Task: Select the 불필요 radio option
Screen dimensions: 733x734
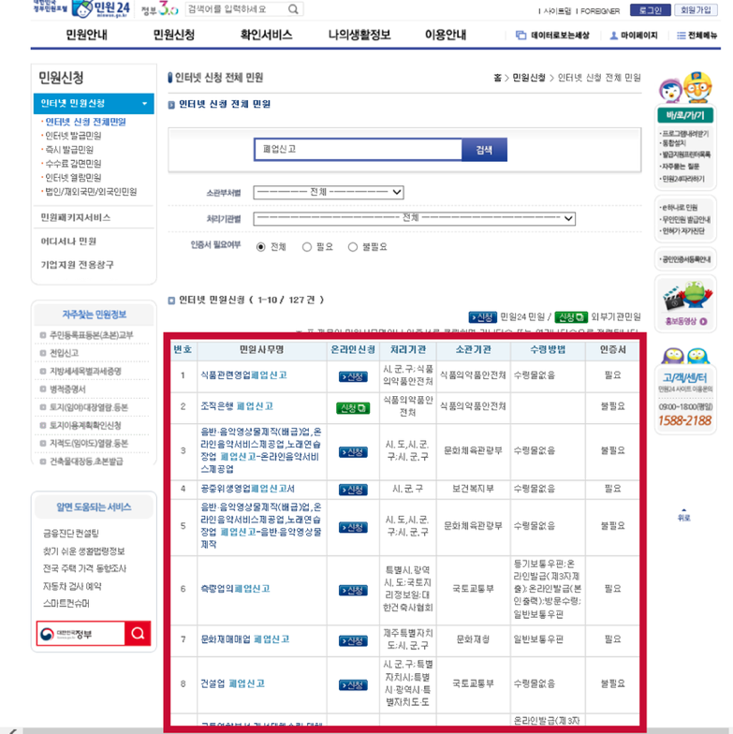Action: 353,247
